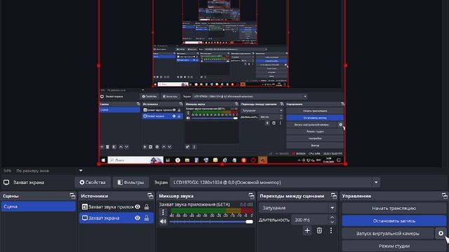Add a new scene transition with plus icon
This screenshot has height=252, width=449.
tap(307, 230)
